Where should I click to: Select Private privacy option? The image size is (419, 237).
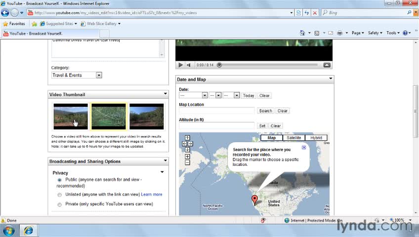[x=60, y=204]
